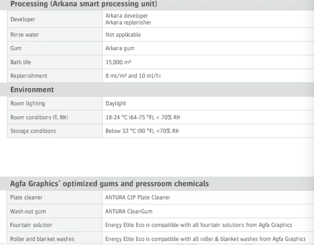Click the Arkana developer text
Image resolution: width=314 pixels, height=245 pixels.
[x=127, y=16]
